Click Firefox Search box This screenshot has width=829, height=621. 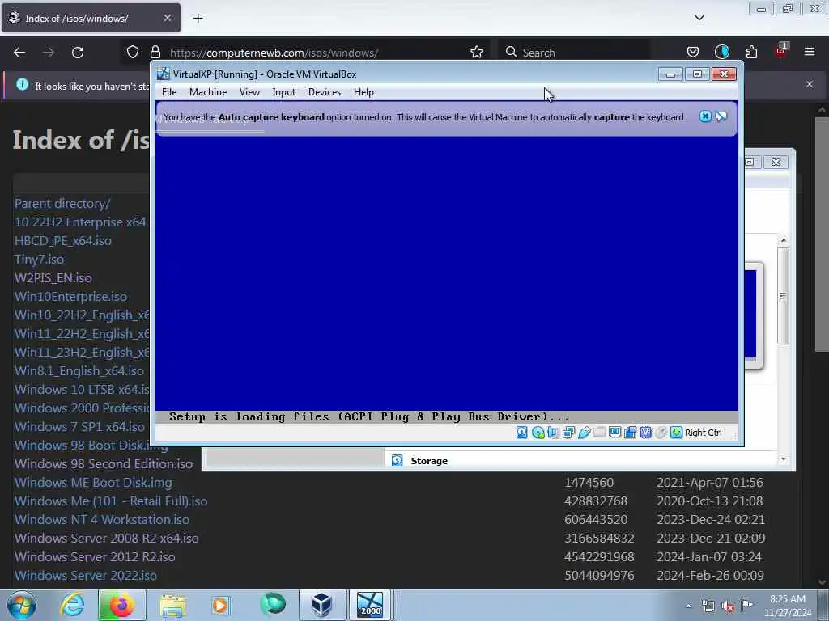pos(574,53)
